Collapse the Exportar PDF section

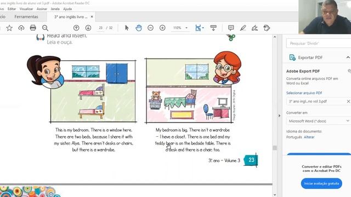(348, 57)
